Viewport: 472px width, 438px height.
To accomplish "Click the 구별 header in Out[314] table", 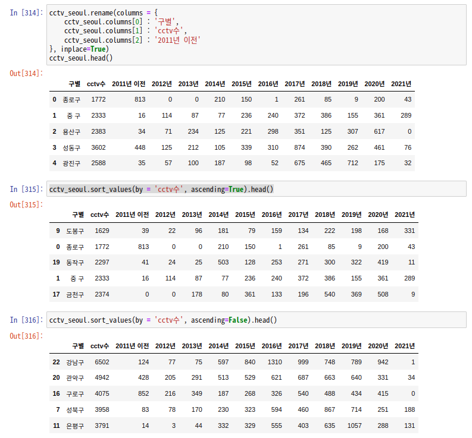I will pyautogui.click(x=74, y=84).
